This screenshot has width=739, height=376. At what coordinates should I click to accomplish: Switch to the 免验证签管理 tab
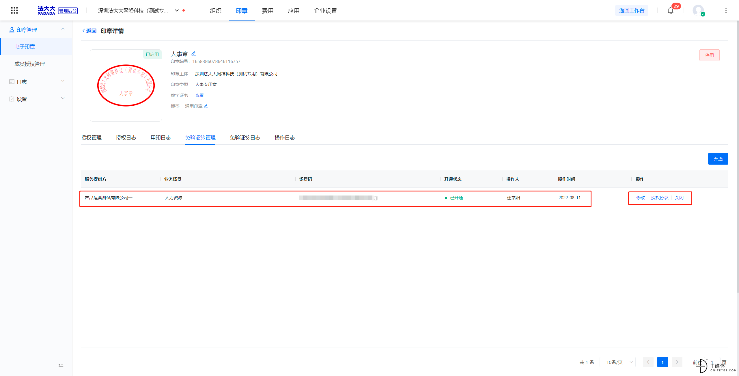(200, 138)
